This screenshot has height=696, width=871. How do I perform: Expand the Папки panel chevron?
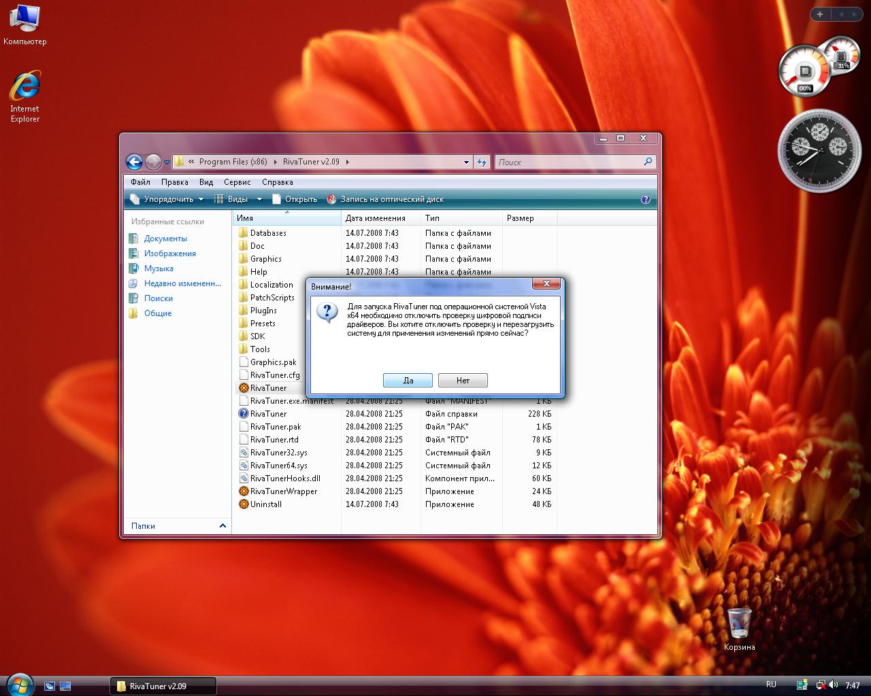point(223,526)
